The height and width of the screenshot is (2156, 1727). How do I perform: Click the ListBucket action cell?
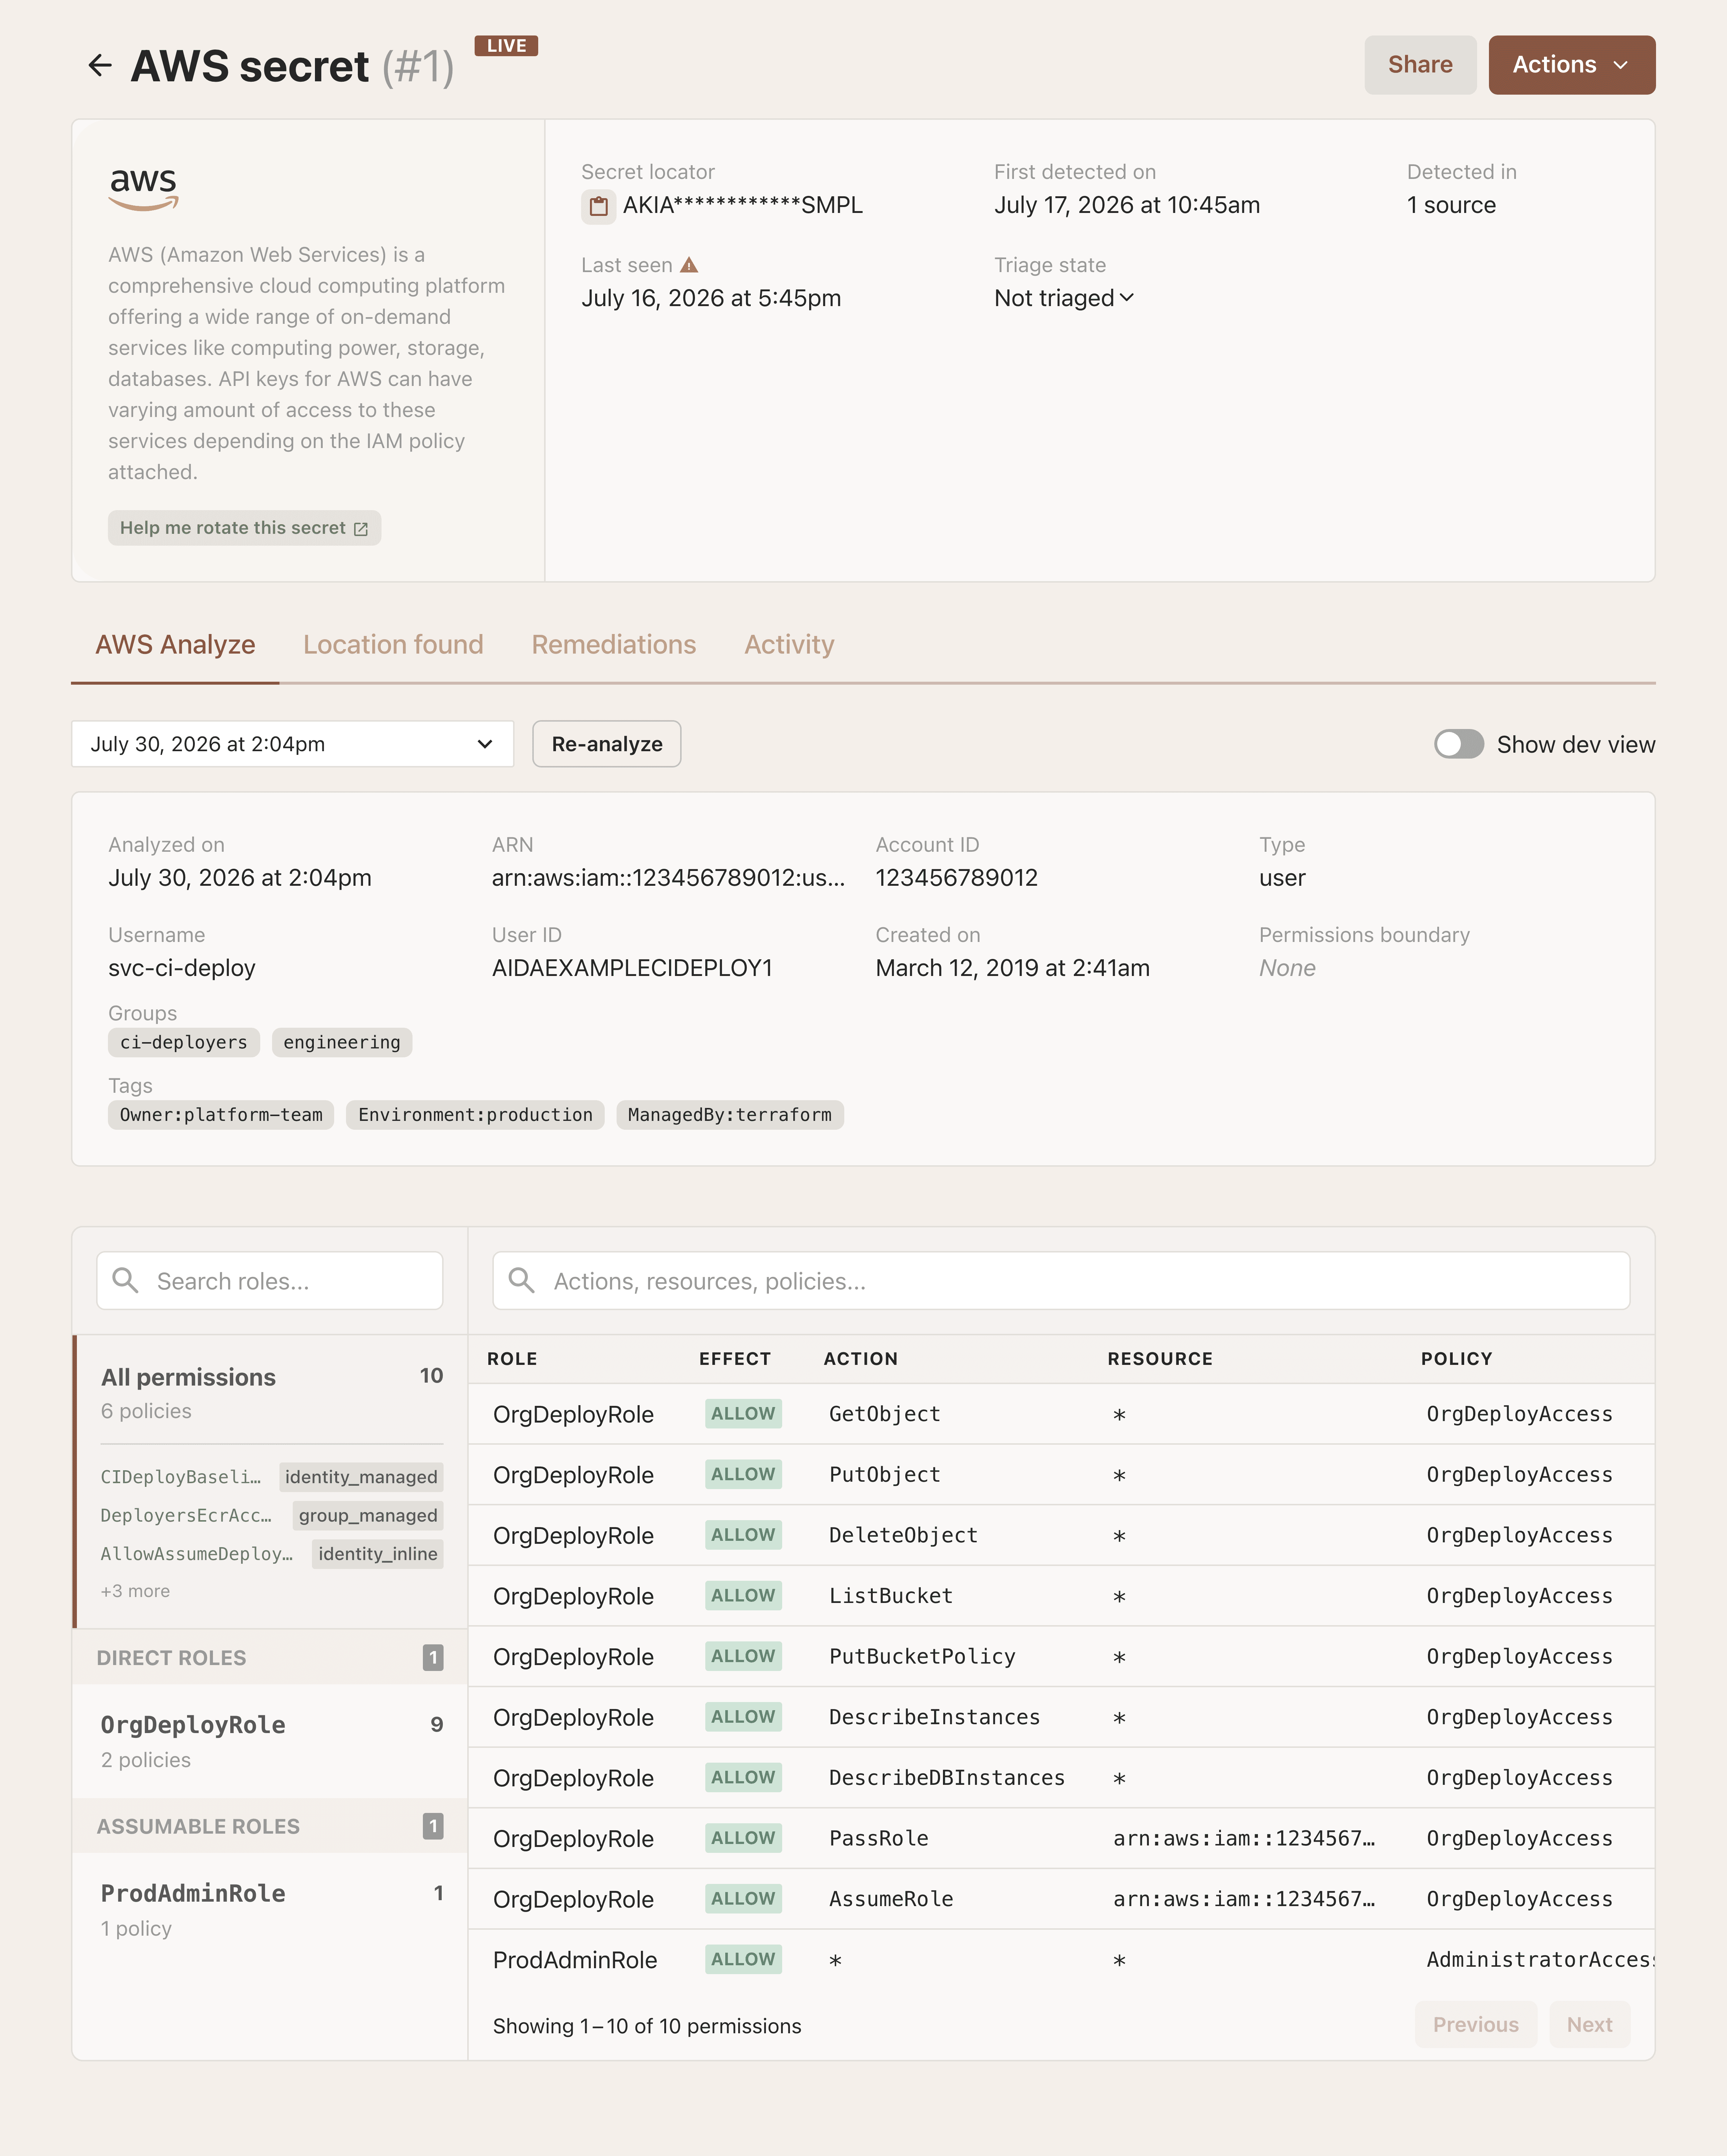pos(891,1596)
